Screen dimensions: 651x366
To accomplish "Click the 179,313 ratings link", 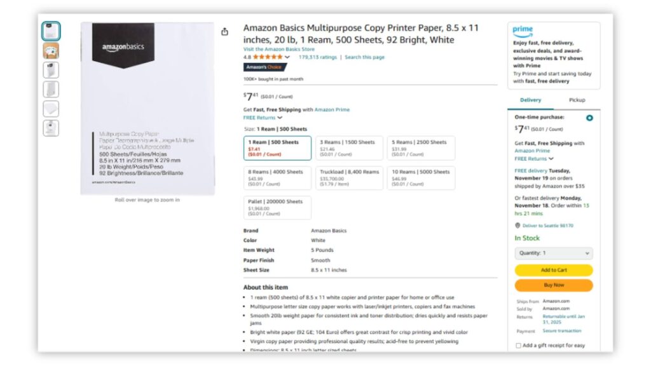I will click(x=317, y=57).
